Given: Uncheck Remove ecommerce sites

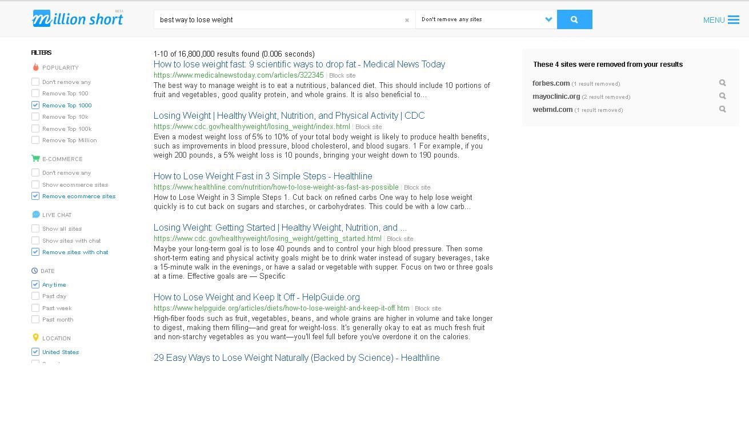Looking at the screenshot, I should [35, 196].
